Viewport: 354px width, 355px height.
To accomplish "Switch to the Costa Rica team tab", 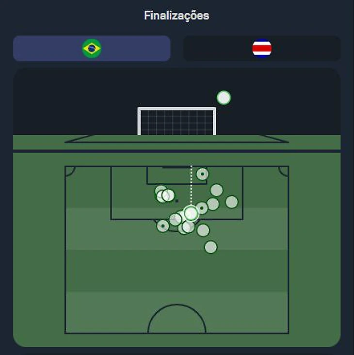I will 262,48.
